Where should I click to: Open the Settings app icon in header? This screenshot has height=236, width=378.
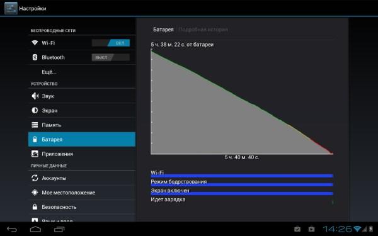pos(11,8)
